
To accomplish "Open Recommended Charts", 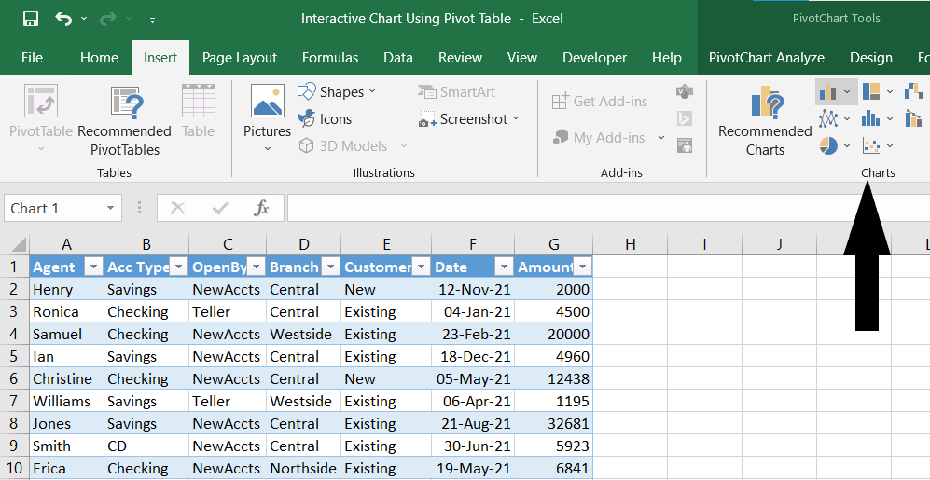I will (765, 120).
